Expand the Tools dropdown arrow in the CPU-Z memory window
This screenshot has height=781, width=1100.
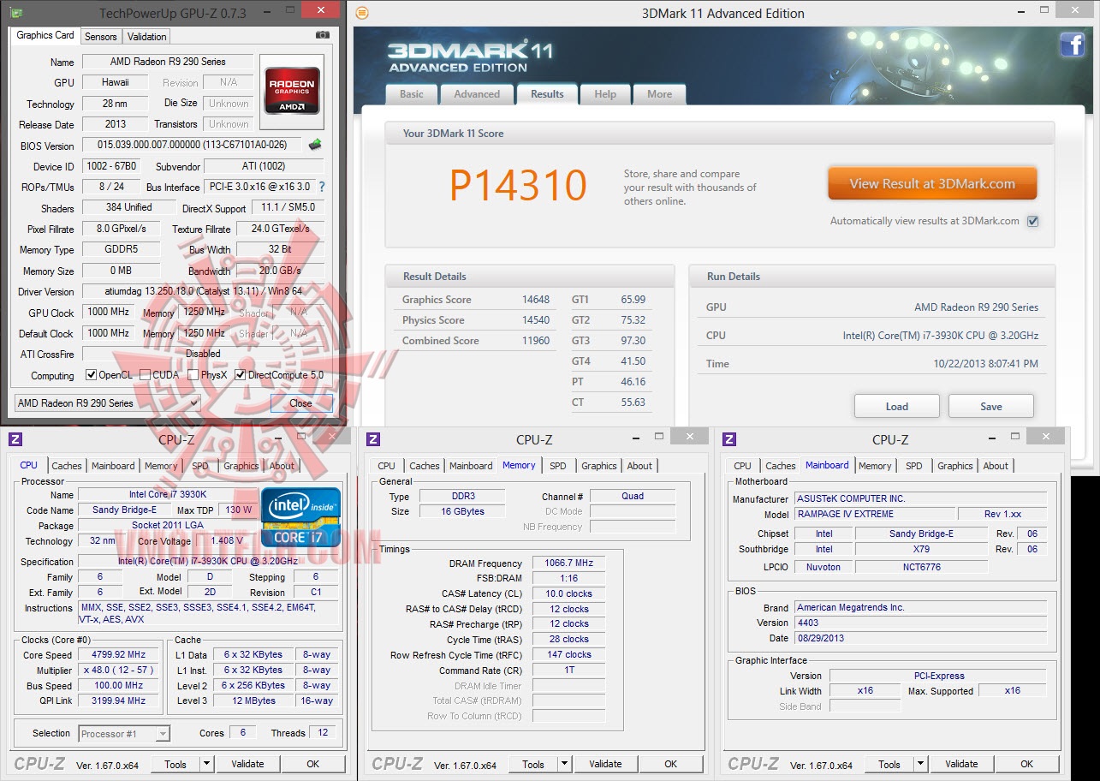[564, 764]
